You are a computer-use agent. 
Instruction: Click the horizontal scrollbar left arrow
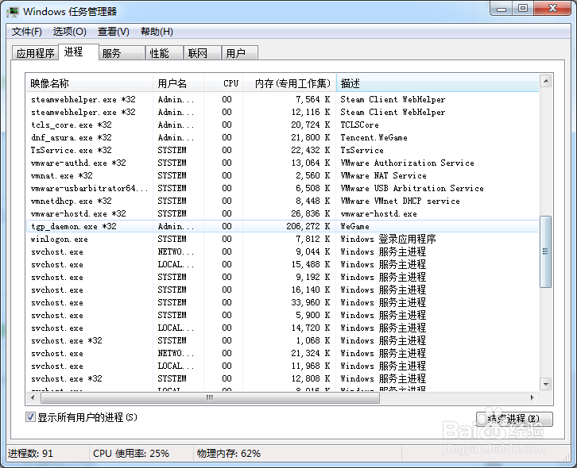33,397
